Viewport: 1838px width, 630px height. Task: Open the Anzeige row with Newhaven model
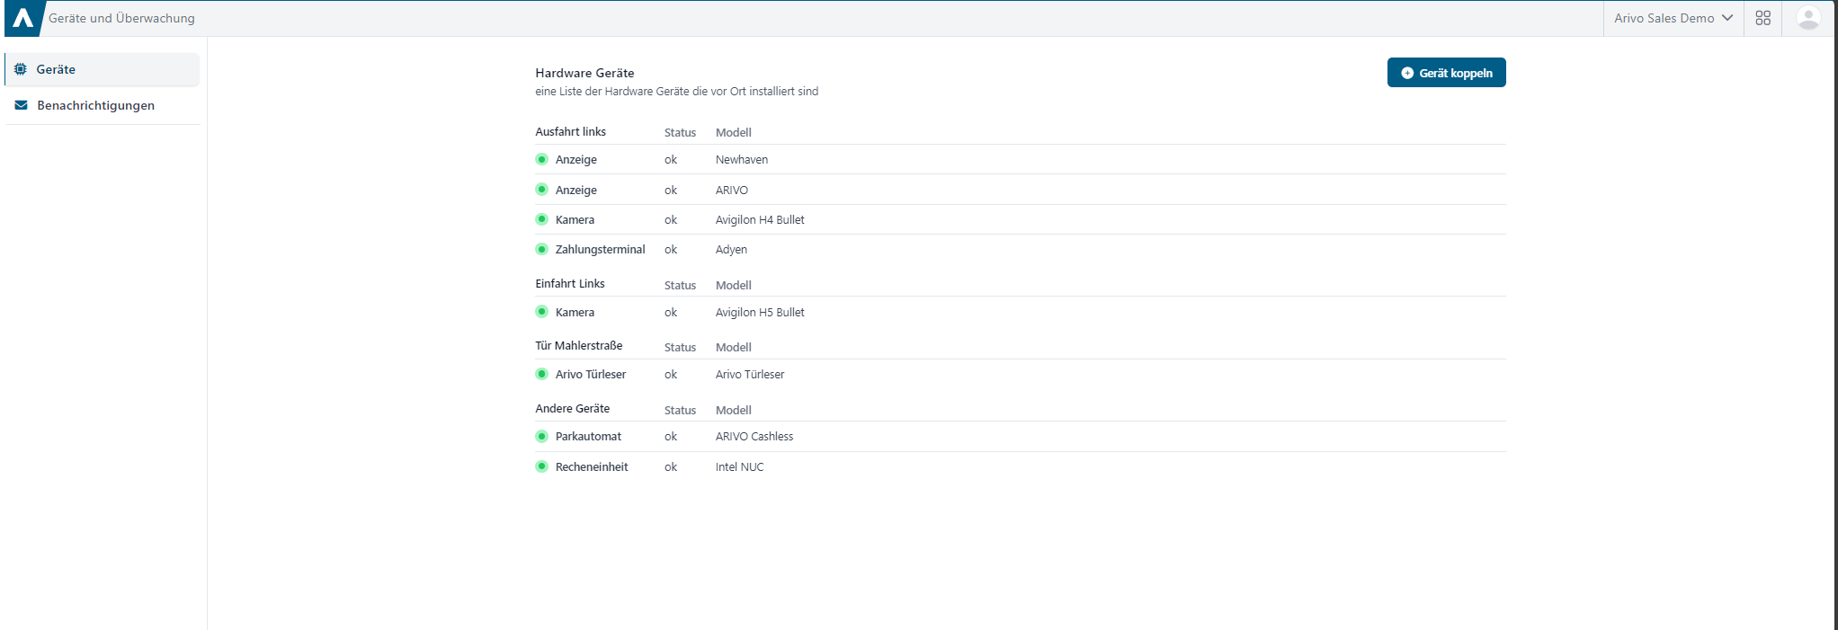pyautogui.click(x=1020, y=159)
